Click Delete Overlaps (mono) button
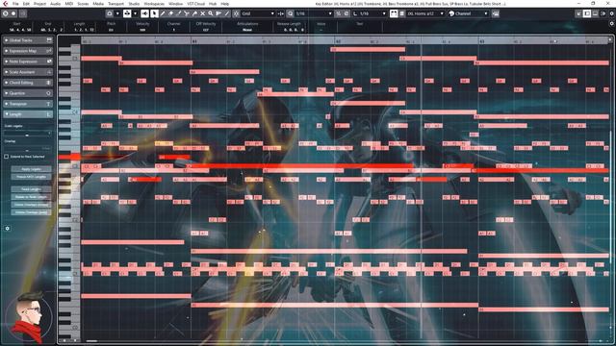Image resolution: width=616 pixels, height=346 pixels. pyautogui.click(x=31, y=205)
